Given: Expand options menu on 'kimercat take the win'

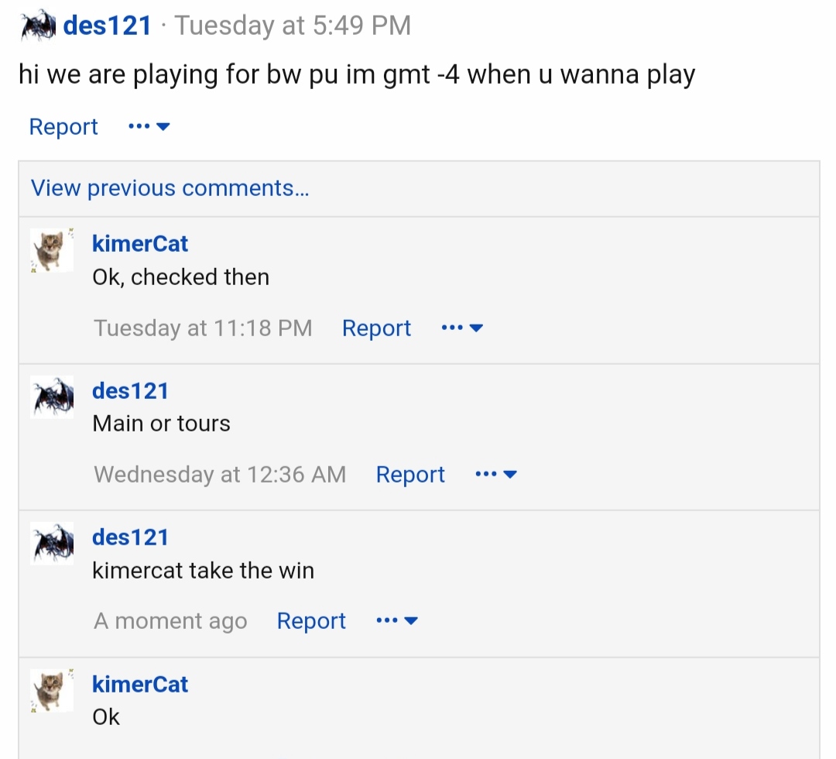Looking at the screenshot, I should (396, 621).
